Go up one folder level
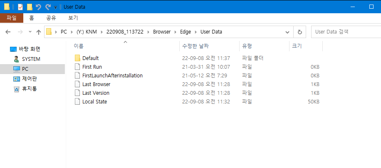 click(38, 32)
